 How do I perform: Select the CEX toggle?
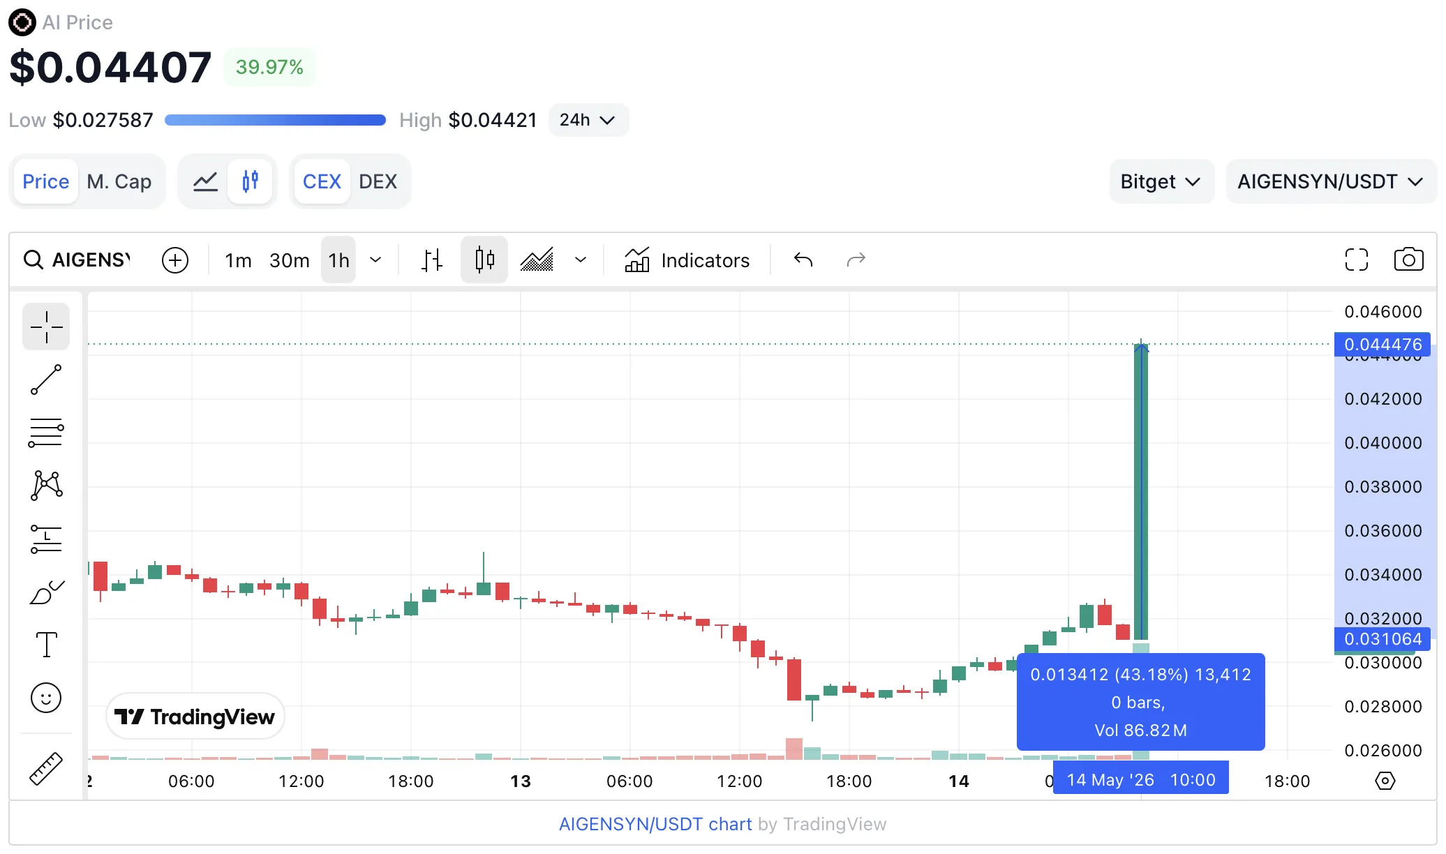click(322, 181)
